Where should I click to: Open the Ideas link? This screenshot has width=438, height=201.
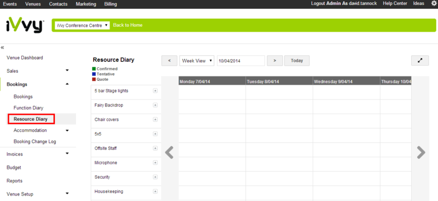(419, 3)
